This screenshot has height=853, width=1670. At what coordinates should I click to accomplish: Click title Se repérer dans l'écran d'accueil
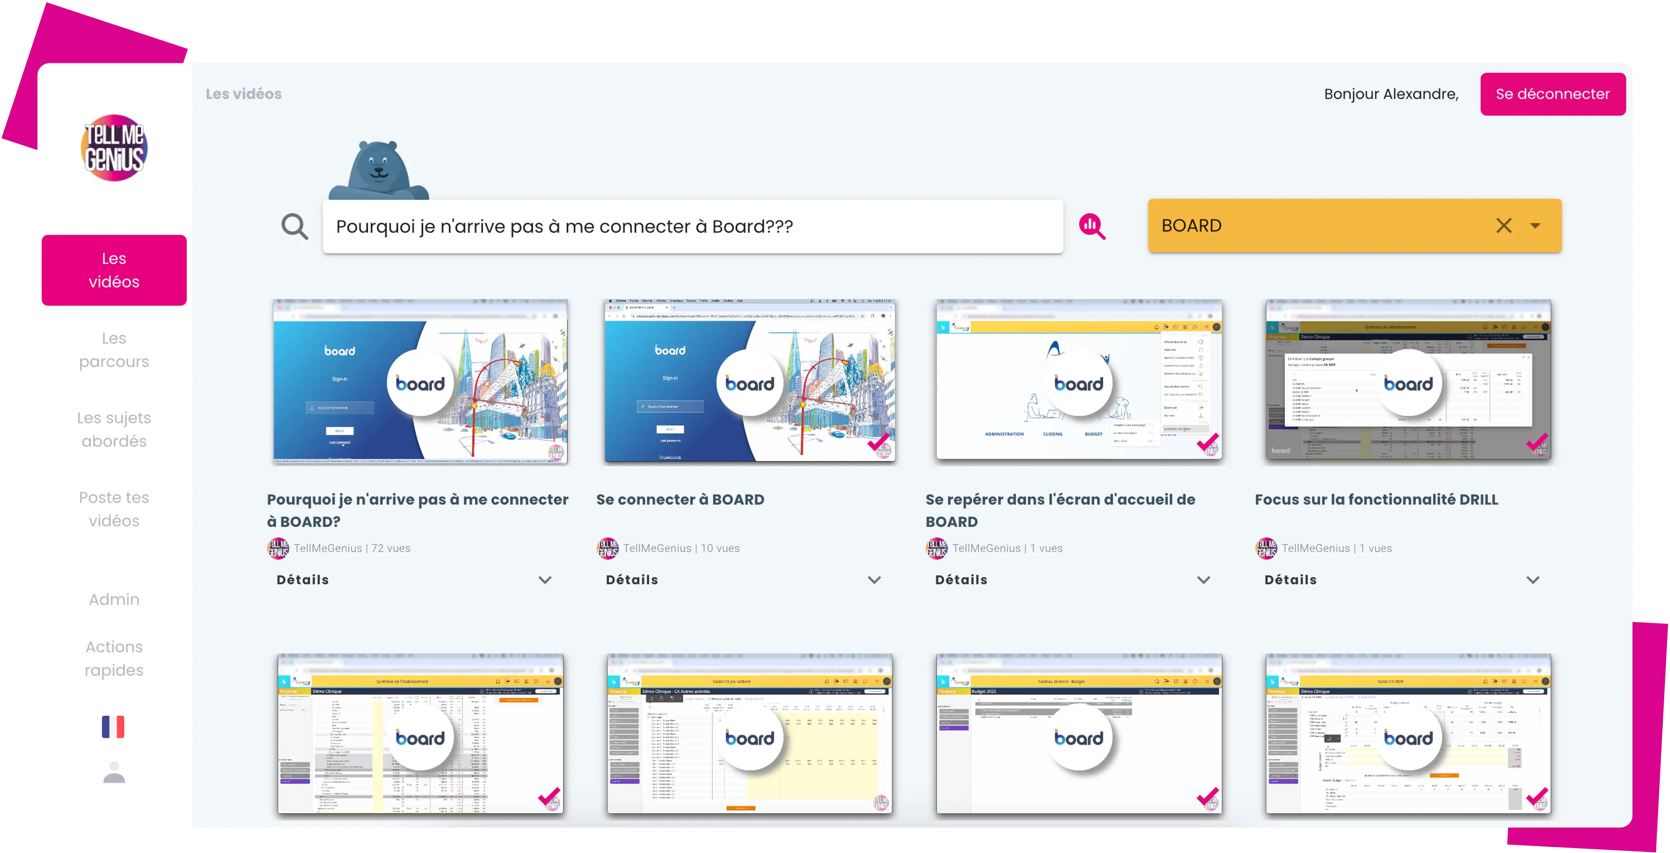[1060, 510]
